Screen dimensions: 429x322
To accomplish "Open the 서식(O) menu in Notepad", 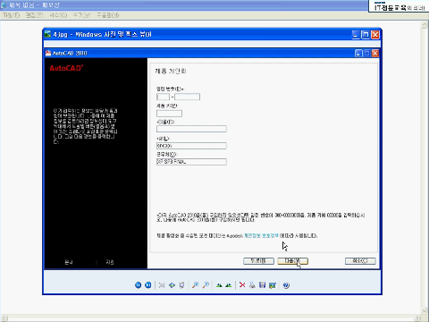I will 58,15.
